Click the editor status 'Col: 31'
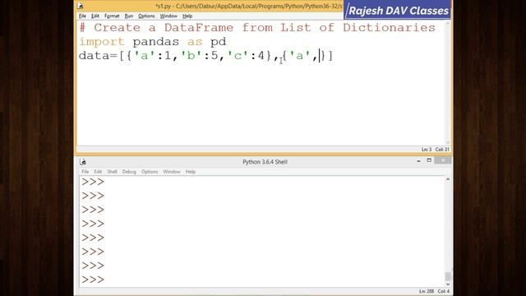Screen dimensions: 526x296 coord(442,150)
